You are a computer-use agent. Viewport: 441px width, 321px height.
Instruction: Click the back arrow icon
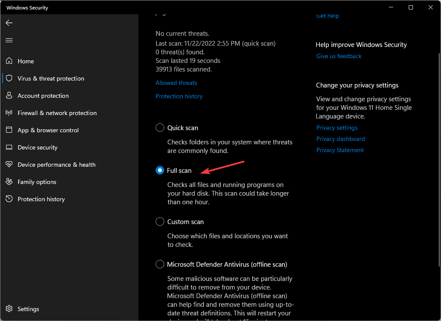coord(9,23)
